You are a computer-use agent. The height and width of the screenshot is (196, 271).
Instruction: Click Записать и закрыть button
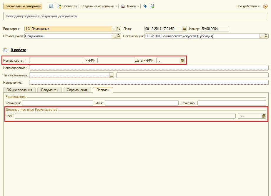coord(23,6)
